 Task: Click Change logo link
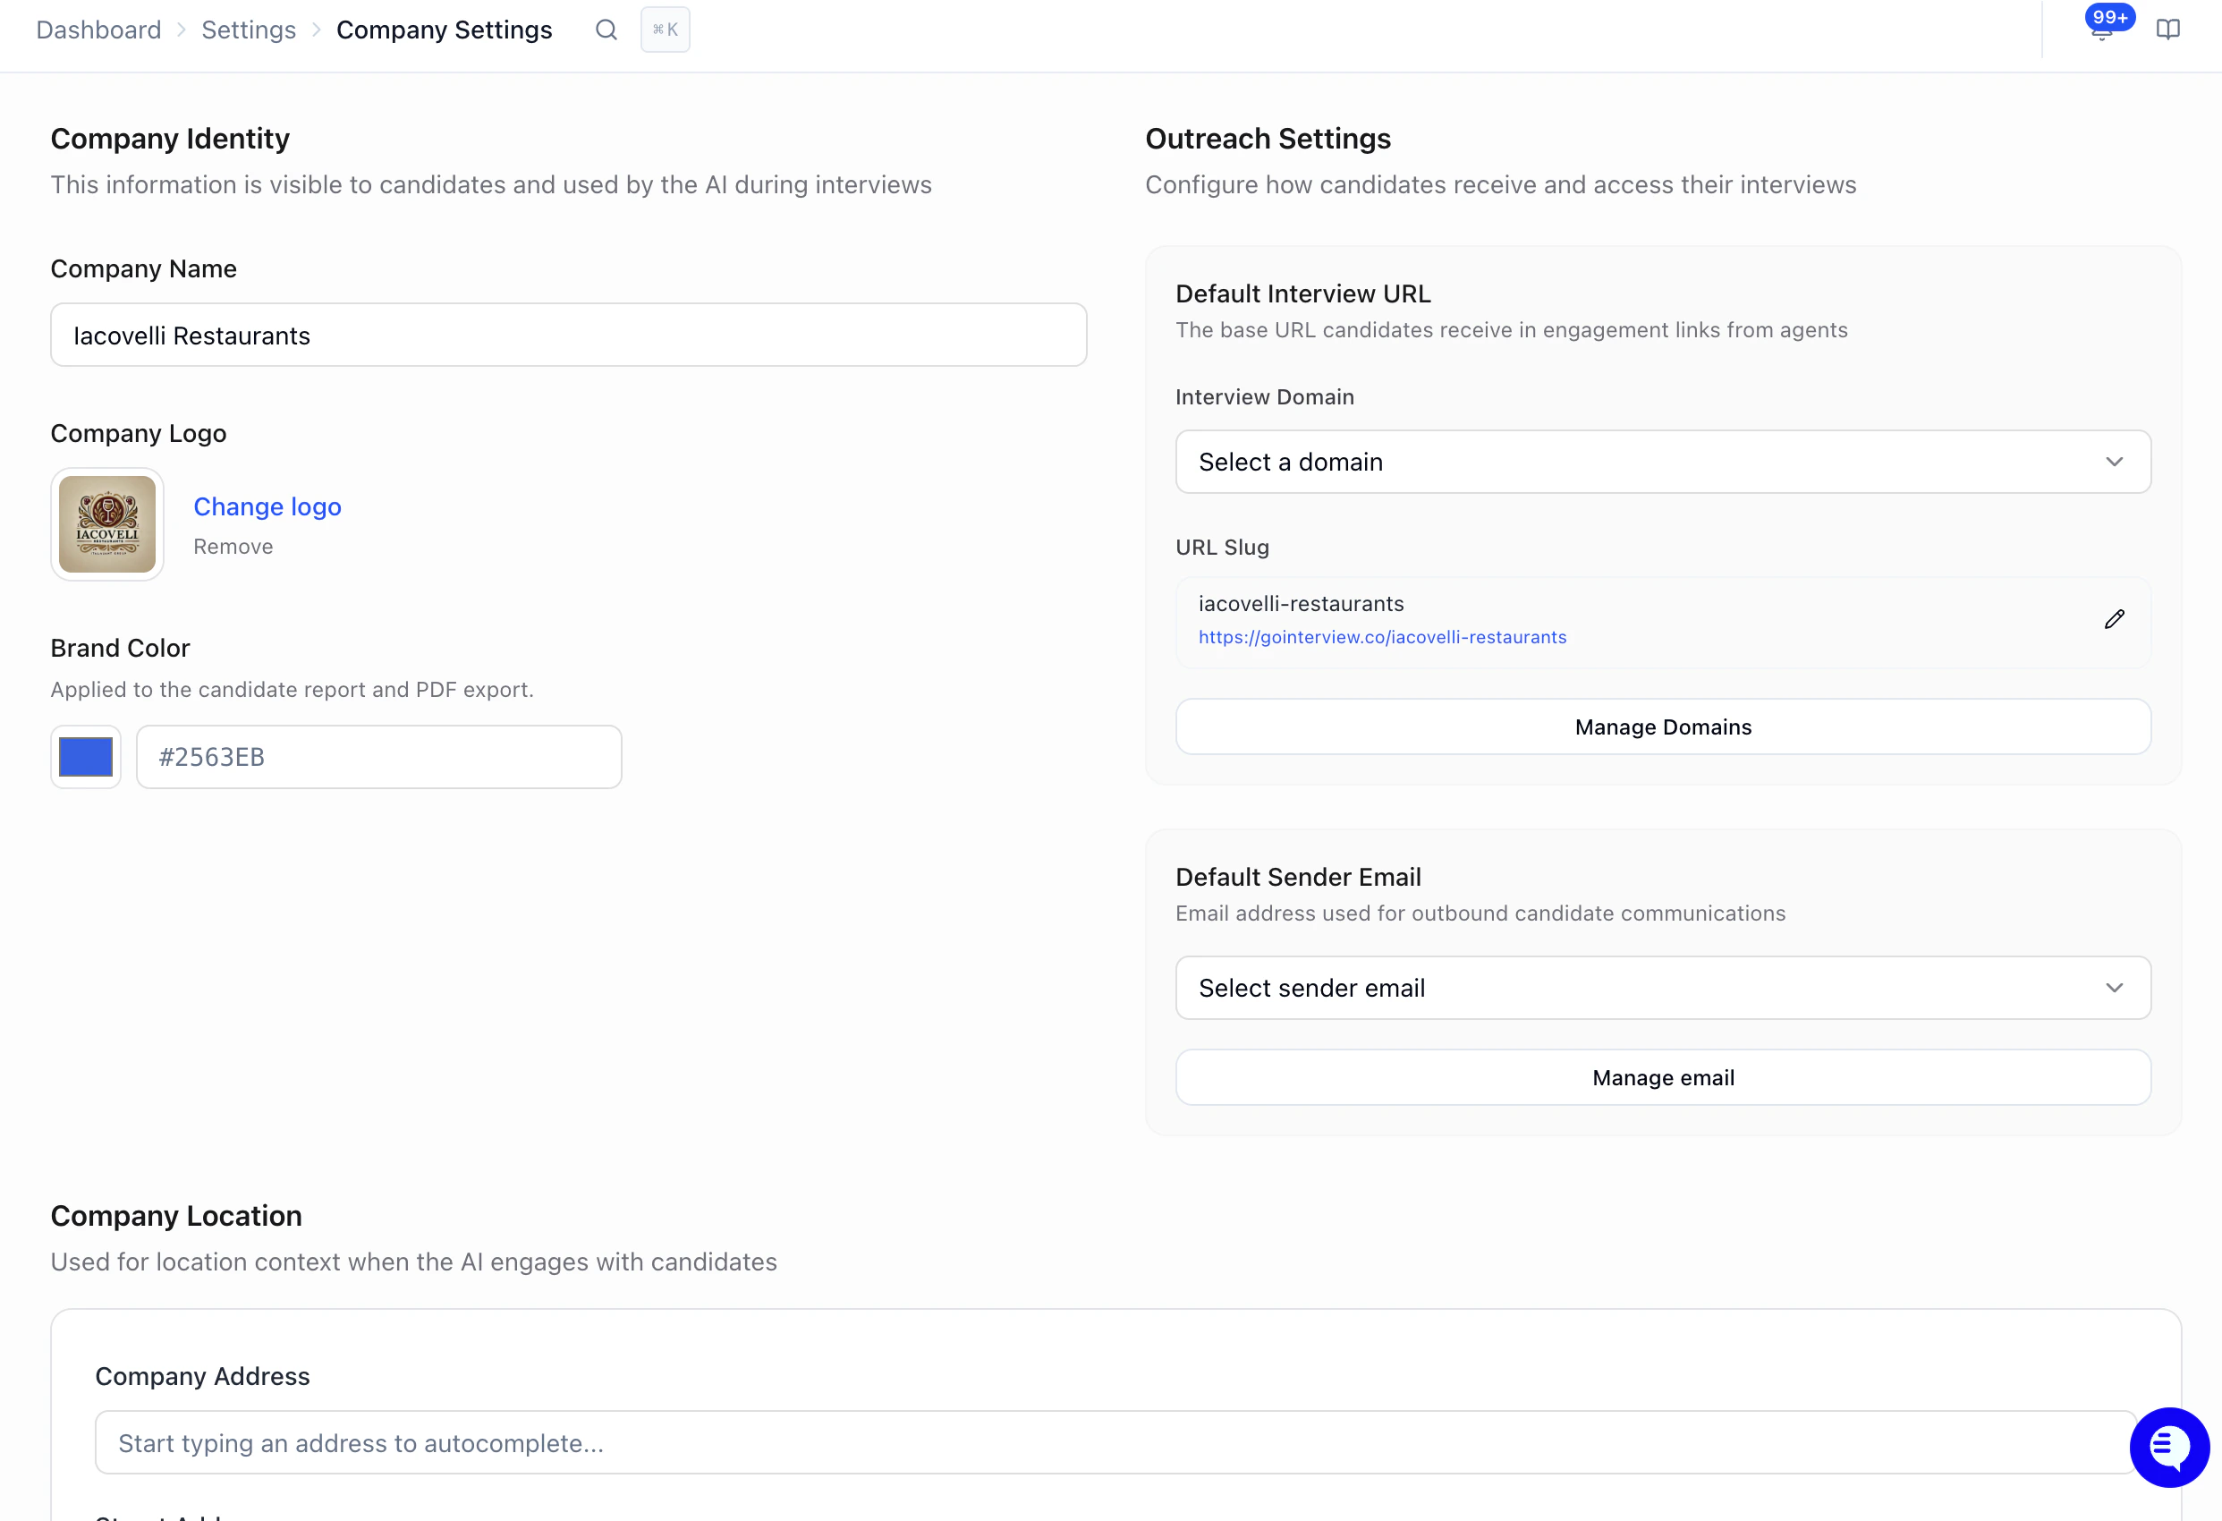coord(267,507)
